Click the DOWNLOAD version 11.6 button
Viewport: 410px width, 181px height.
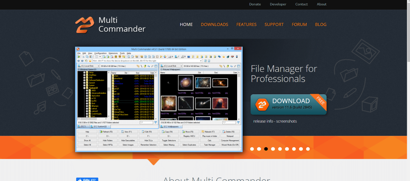pyautogui.click(x=289, y=104)
